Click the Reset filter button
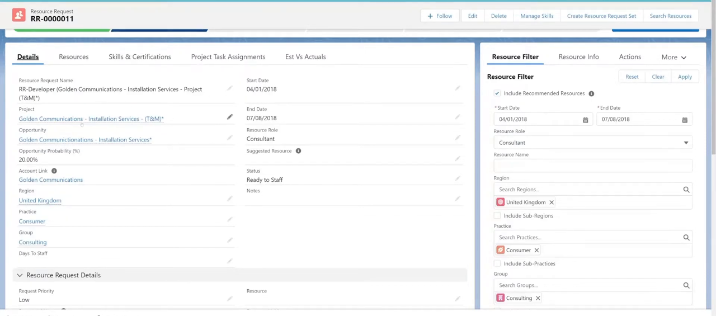Viewport: 716px width, 316px height. 632,77
